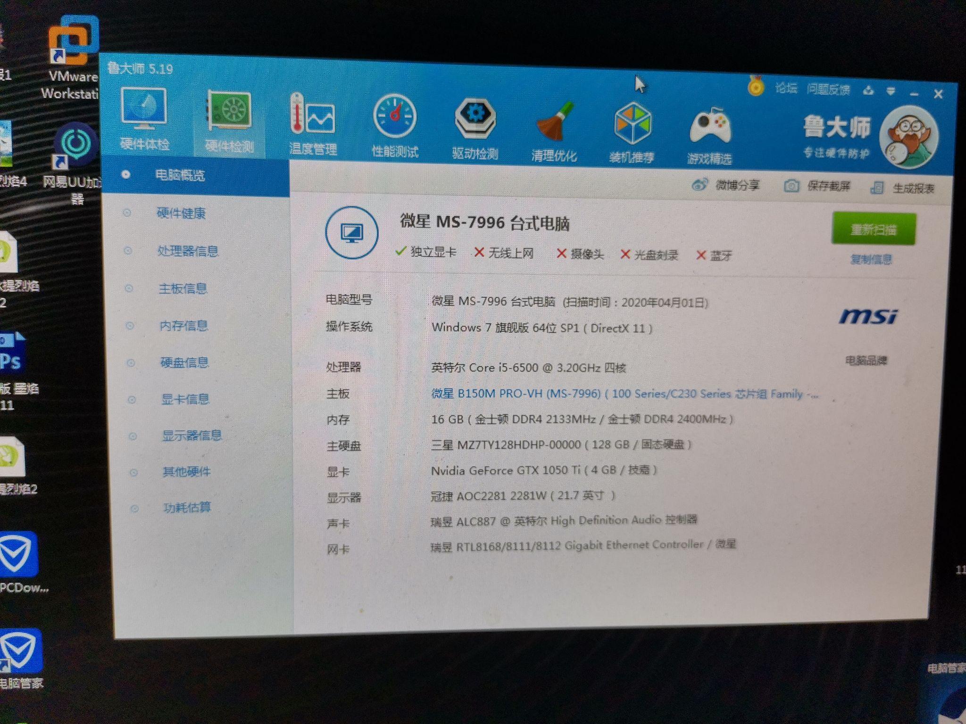Click the camera 保存截屏 icon
Viewport: 966px width, 724px height.
point(791,186)
